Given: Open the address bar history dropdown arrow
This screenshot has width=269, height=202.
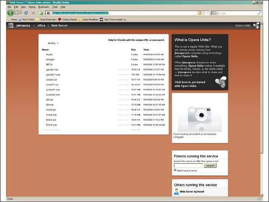Looking at the screenshot, I should [208, 13].
